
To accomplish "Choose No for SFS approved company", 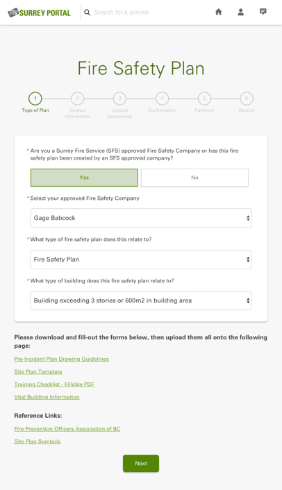I will [194, 178].
